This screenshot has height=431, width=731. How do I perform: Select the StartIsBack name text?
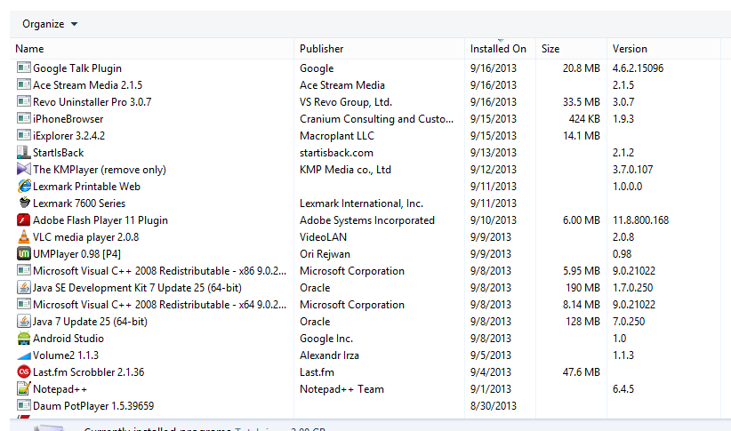pos(59,152)
